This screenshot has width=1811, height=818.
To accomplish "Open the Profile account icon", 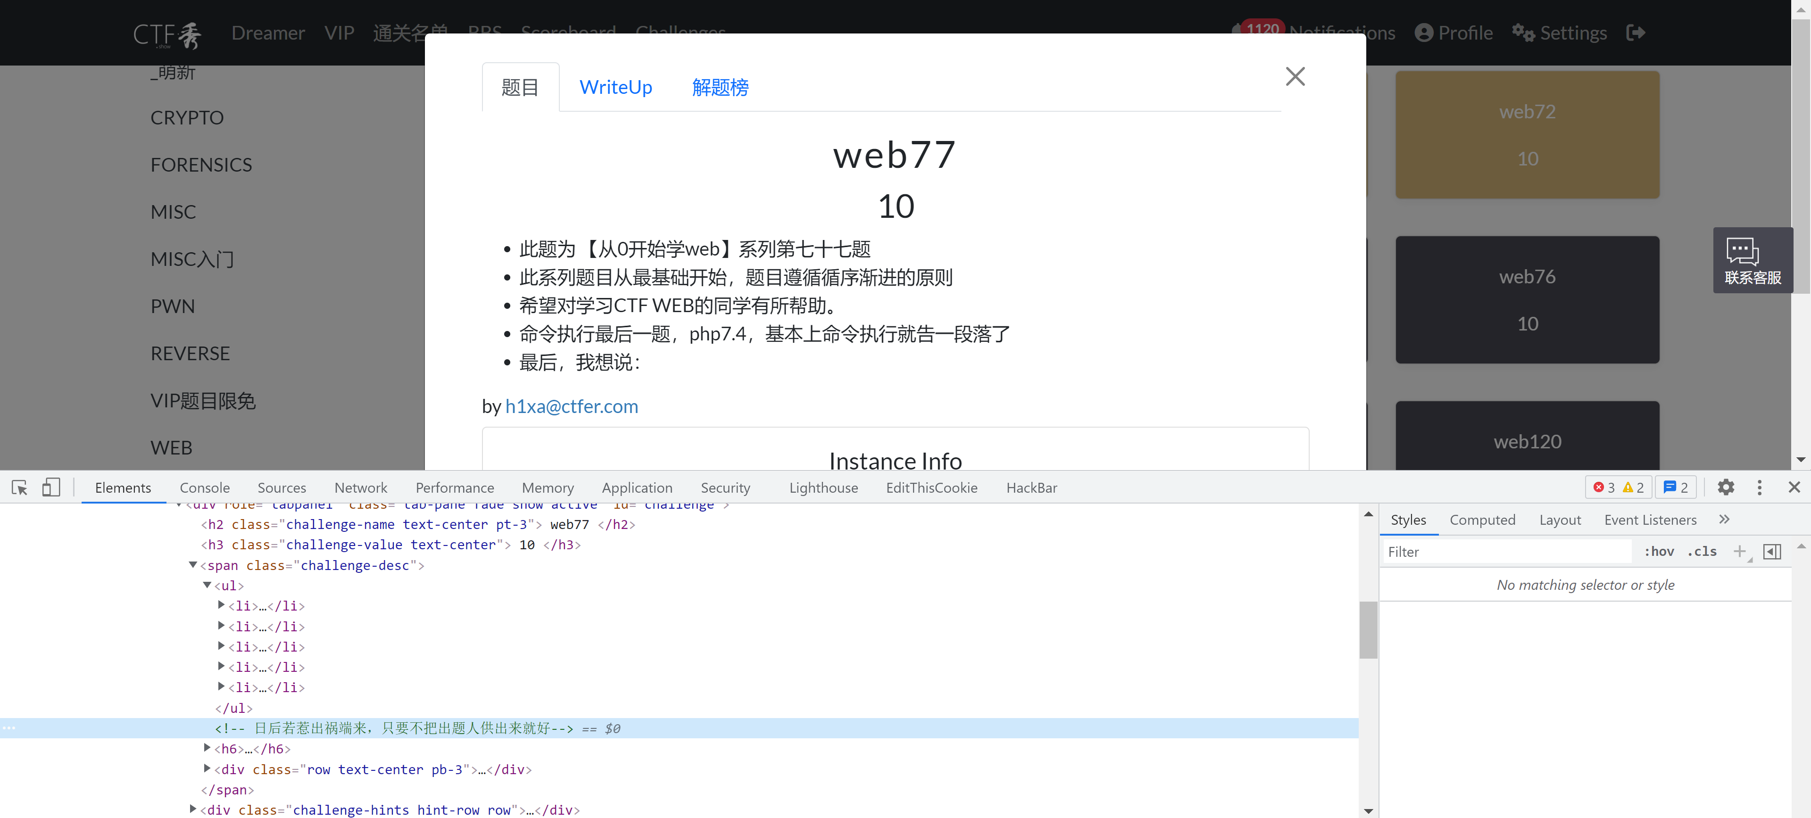I will tap(1425, 33).
